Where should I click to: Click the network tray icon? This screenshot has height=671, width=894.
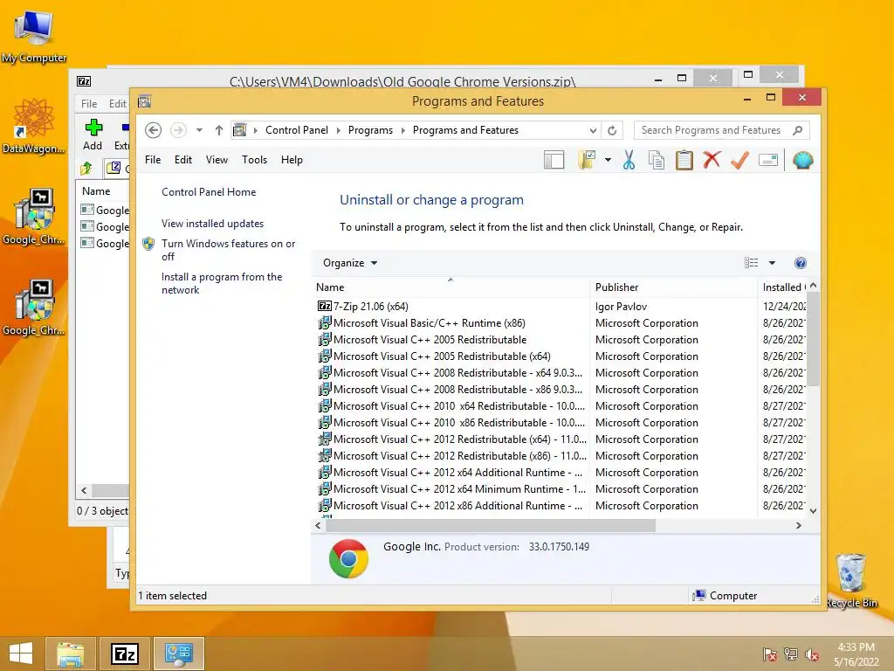pos(791,654)
